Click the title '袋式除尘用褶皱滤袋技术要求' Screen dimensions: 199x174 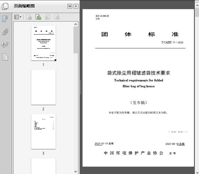[139, 73]
